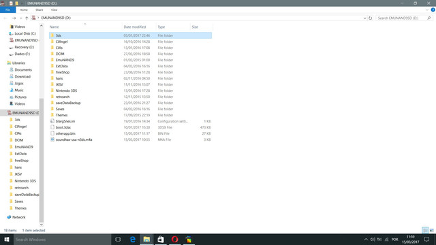Viewport: 436px width, 245px height.
Task: Open the File ribbon tab
Action: [x=7, y=10]
